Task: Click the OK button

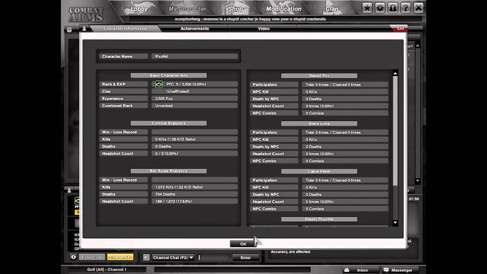Action: point(243,244)
